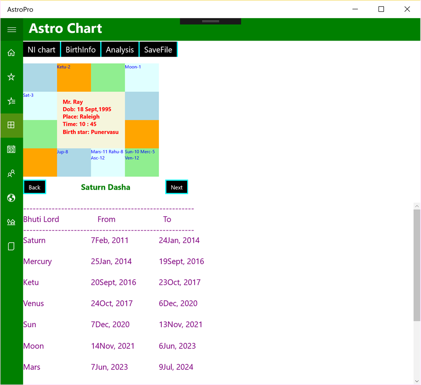Select the people profile sidebar icon
This screenshot has width=421, height=385.
click(x=11, y=173)
